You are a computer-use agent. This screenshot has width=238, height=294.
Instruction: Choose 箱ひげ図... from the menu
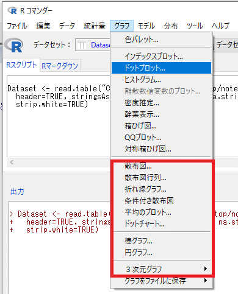click(x=161, y=126)
